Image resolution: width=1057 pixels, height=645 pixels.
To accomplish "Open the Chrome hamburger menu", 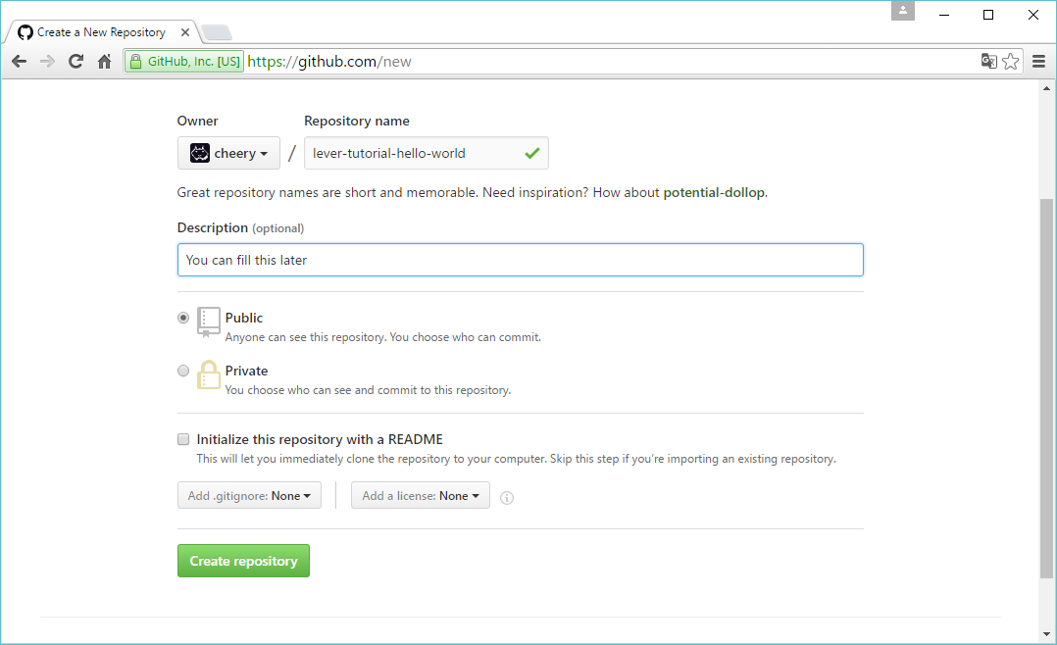I will pyautogui.click(x=1037, y=62).
